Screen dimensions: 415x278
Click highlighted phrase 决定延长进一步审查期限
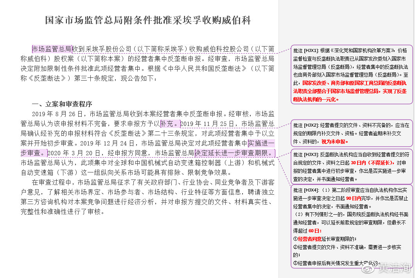[x=234, y=152]
